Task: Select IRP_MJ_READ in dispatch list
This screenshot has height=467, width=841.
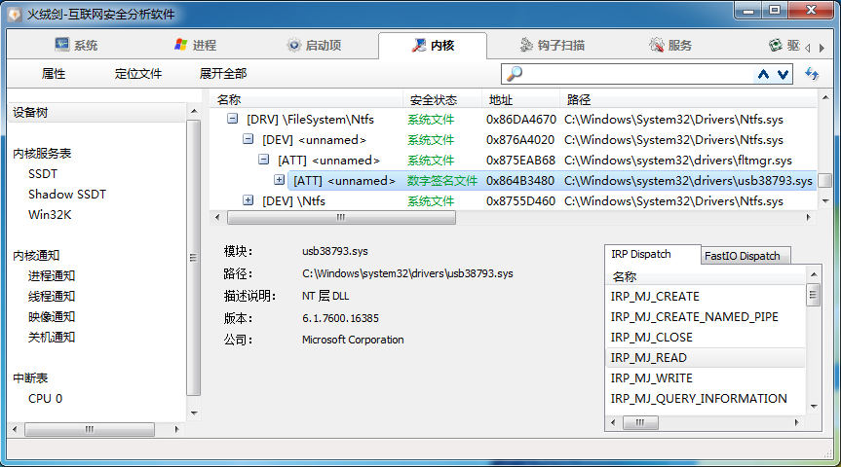Action: pos(706,358)
